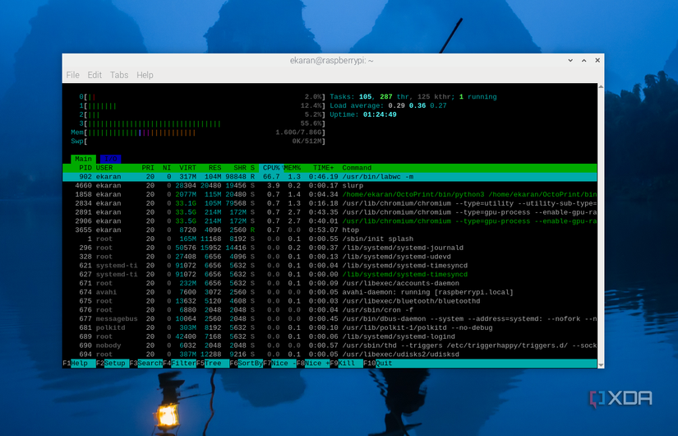The width and height of the screenshot is (678, 436).
Task: Sort by the CPU% column header
Action: click(271, 168)
